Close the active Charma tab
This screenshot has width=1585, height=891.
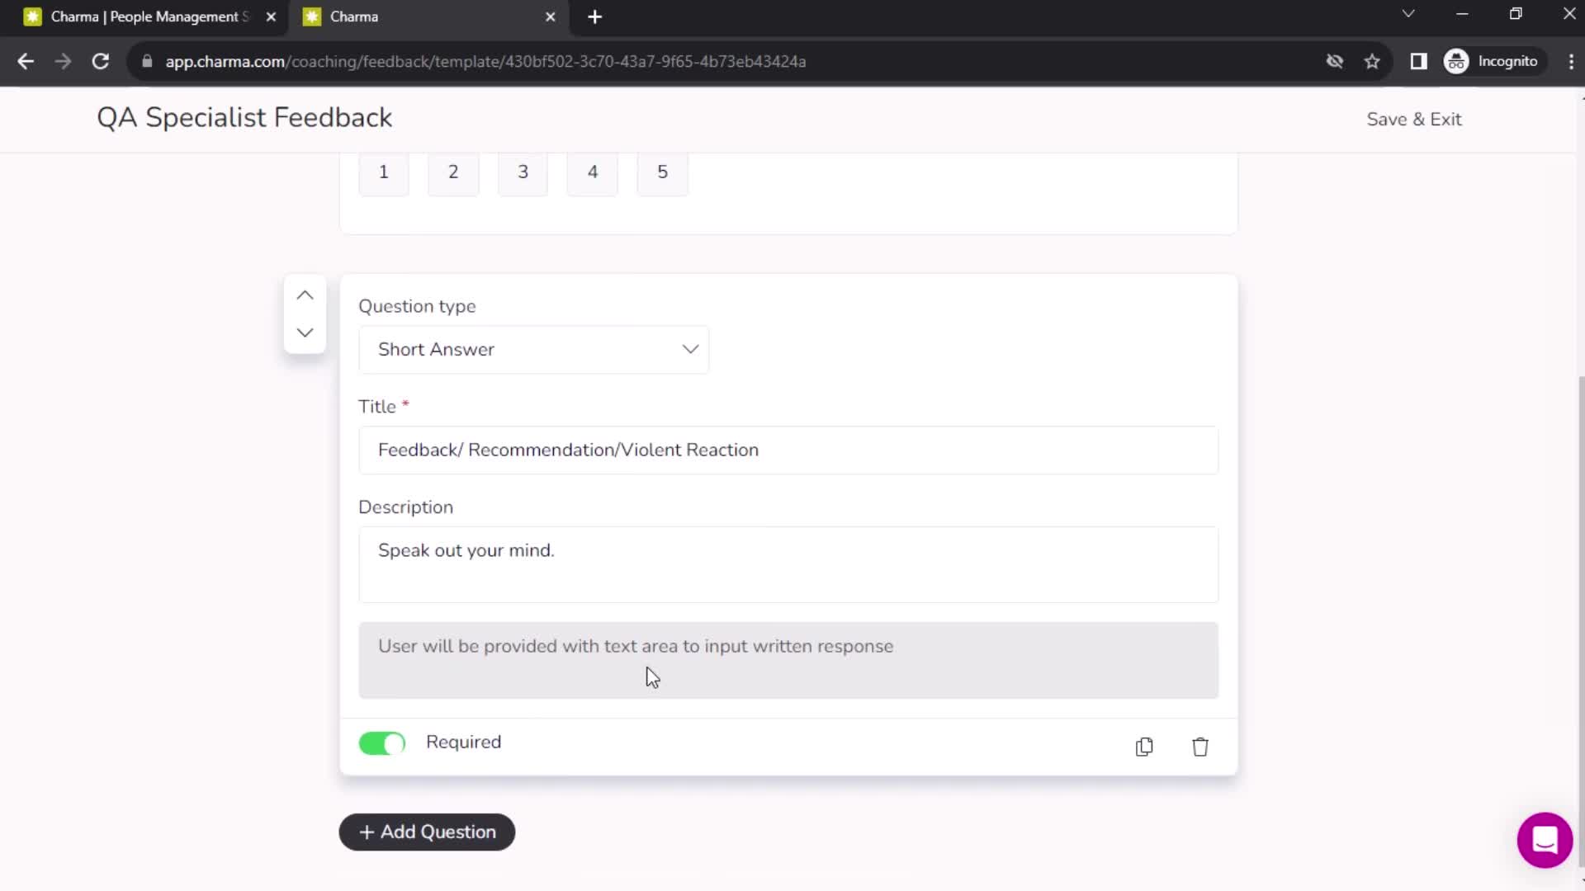pos(551,16)
